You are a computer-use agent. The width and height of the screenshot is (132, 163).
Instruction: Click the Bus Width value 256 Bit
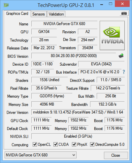[111, 96]
